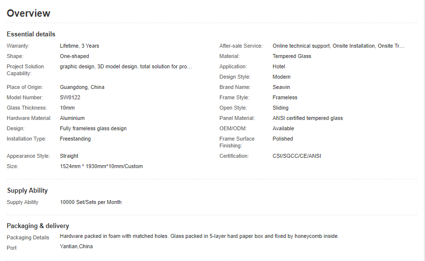This screenshot has width=425, height=261.
Task: Click the 'Tempered Glass' material value
Action: point(292,56)
